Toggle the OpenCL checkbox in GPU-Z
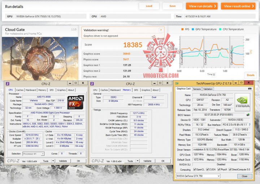Image resolution: width=260 pixels, height=184 pixels. click(x=195, y=170)
